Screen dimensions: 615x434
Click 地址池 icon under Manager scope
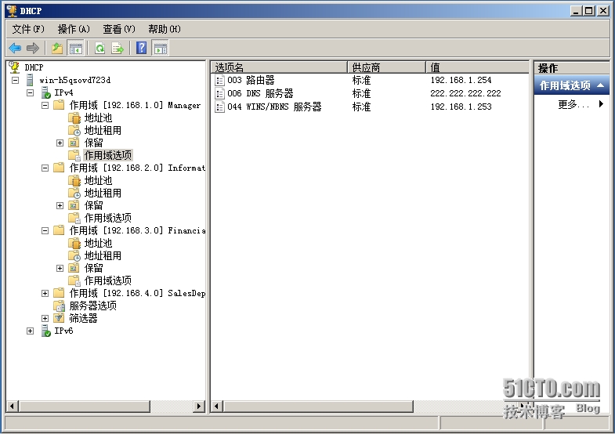coord(74,118)
